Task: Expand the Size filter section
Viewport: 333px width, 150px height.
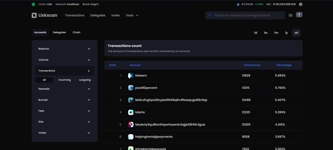Action: 65,122
